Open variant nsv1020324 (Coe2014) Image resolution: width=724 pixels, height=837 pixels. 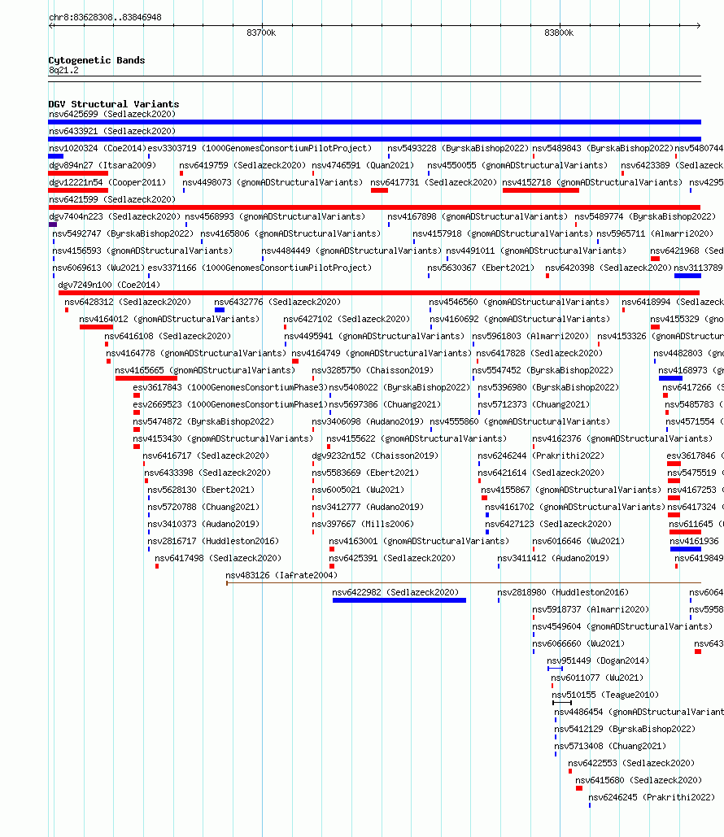coord(97,148)
